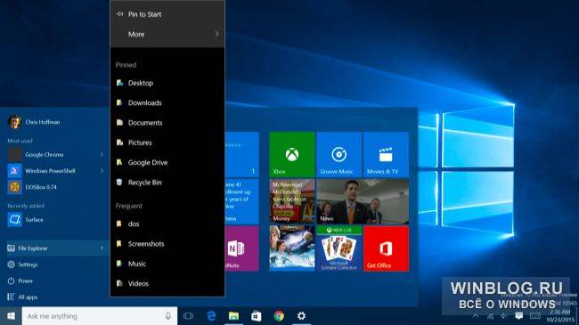Launch DOSBox 0.74 from Start
The image size is (579, 325).
55,187
